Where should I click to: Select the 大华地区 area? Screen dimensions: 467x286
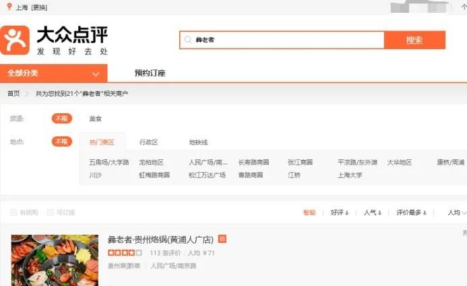[400, 163]
